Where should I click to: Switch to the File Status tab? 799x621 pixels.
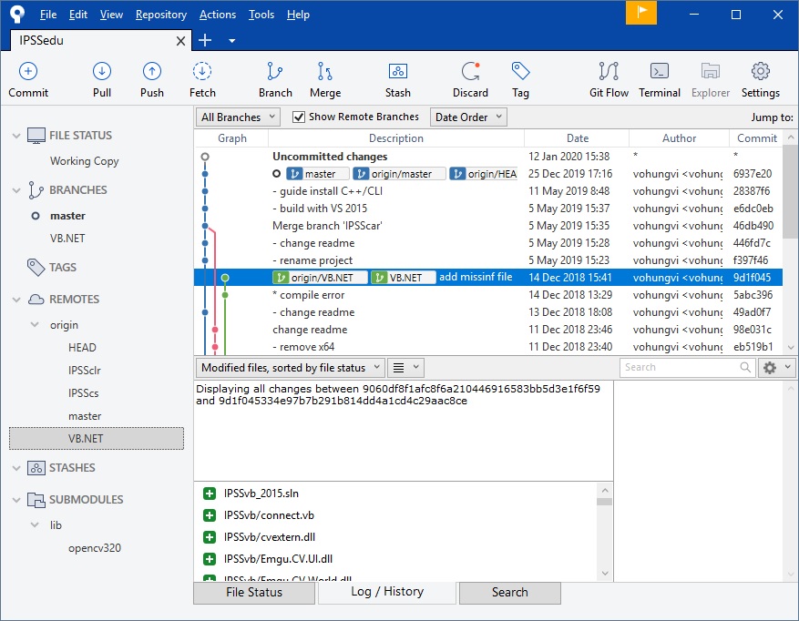[254, 592]
